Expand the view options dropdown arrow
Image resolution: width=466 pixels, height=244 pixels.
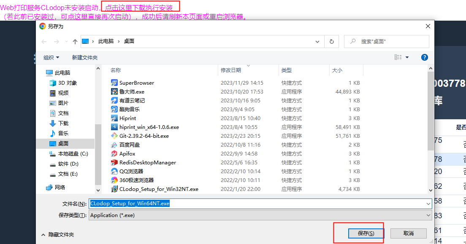coord(407,57)
